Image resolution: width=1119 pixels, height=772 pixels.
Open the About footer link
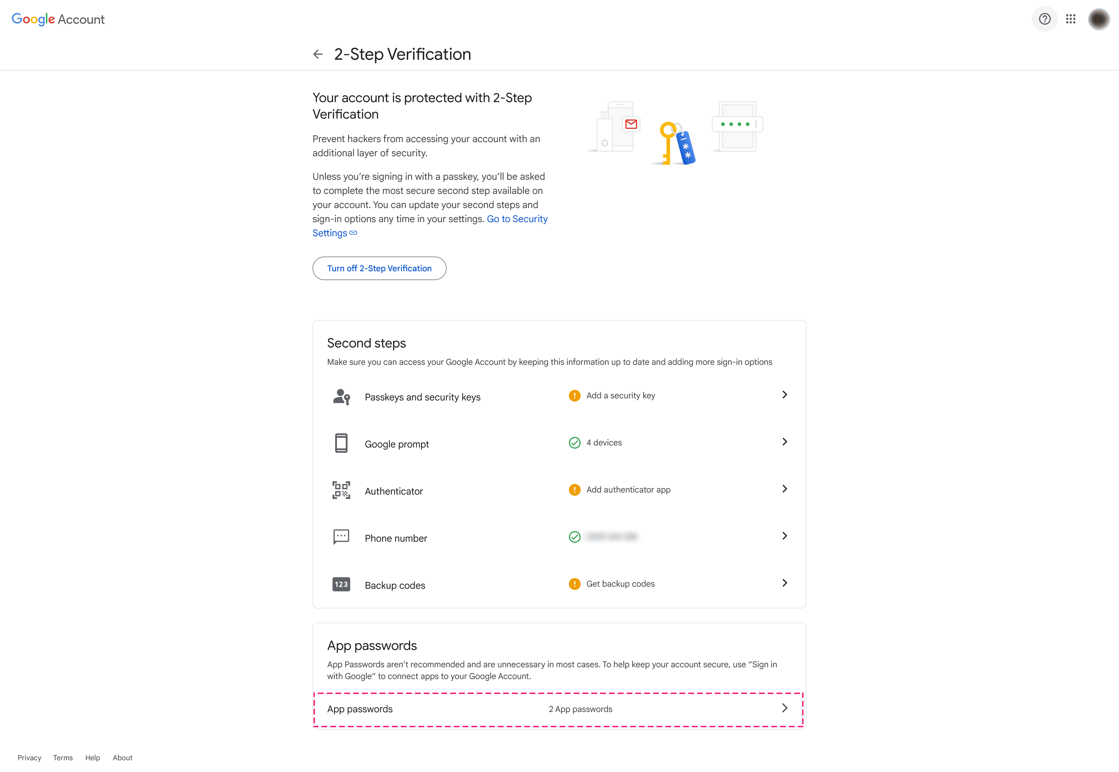tap(122, 758)
